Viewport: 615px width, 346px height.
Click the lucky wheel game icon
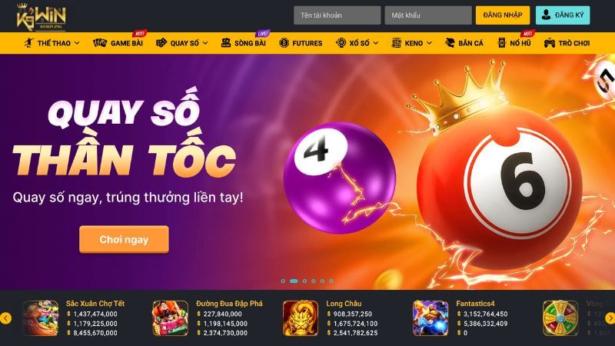point(560,318)
